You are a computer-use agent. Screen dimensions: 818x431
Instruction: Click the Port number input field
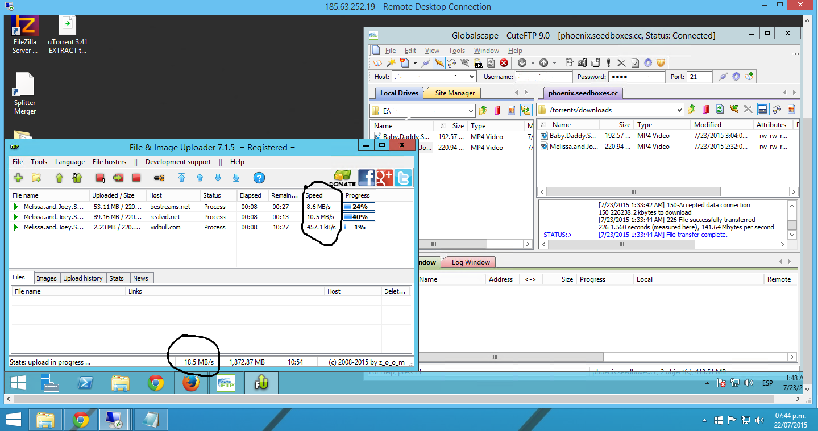tap(699, 77)
